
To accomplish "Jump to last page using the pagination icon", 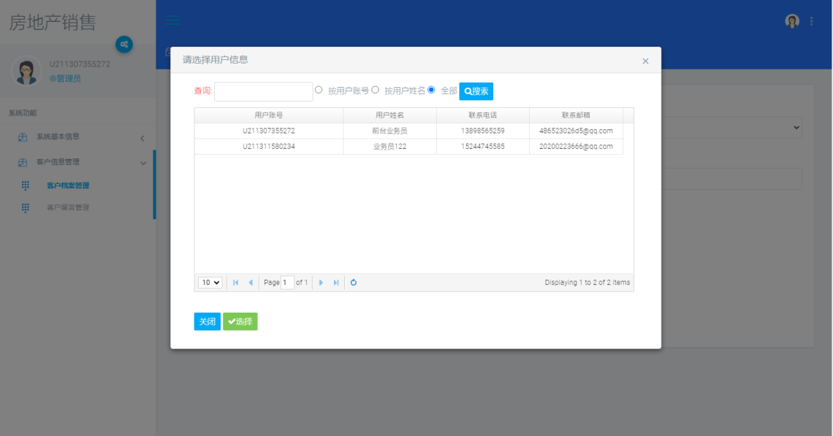I will coord(336,282).
